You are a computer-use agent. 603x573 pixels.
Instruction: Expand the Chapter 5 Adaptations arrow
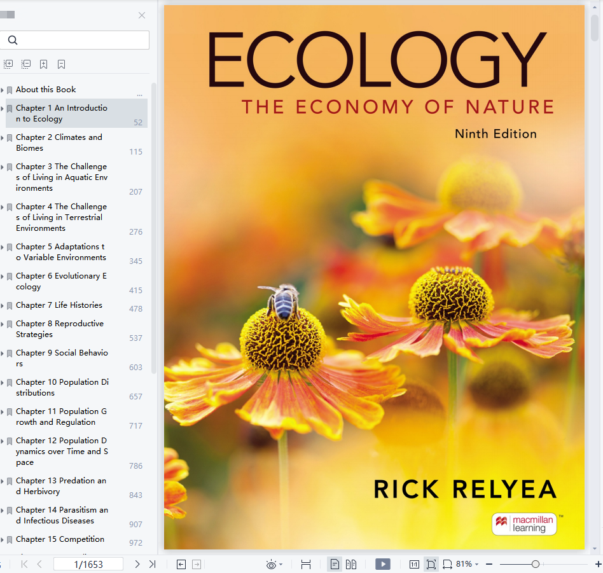3,247
